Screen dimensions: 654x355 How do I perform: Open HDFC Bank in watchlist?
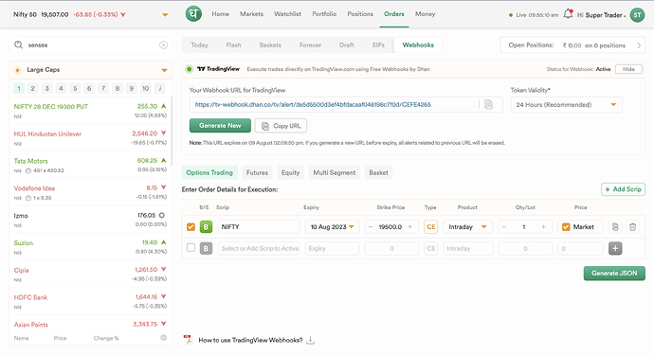pos(90,301)
